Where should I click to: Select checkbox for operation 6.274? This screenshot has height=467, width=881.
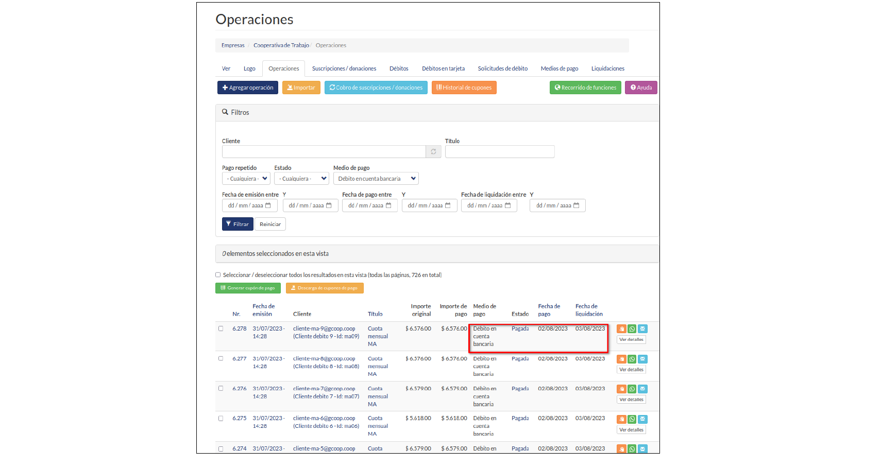pos(221,448)
